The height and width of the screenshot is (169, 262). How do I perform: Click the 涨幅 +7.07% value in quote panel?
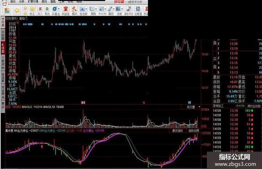(232, 87)
